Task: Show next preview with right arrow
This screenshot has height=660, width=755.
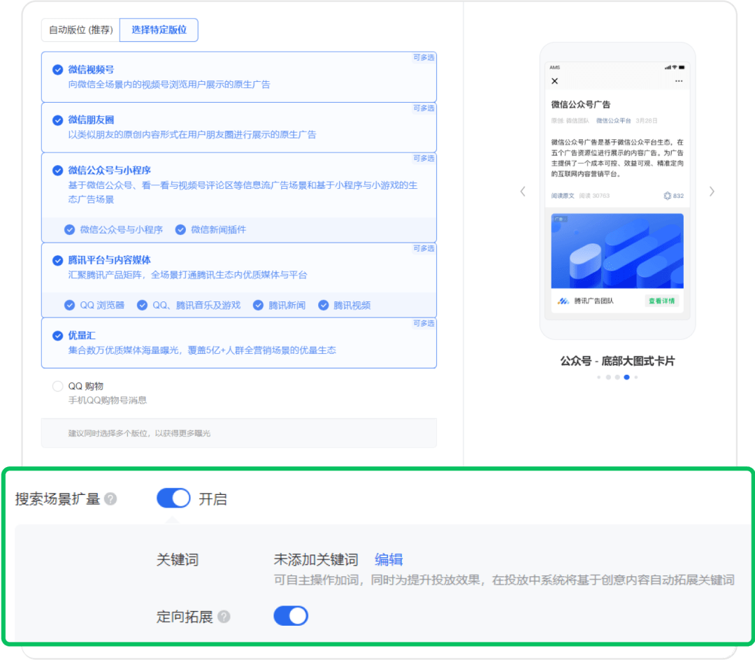Action: click(x=712, y=192)
